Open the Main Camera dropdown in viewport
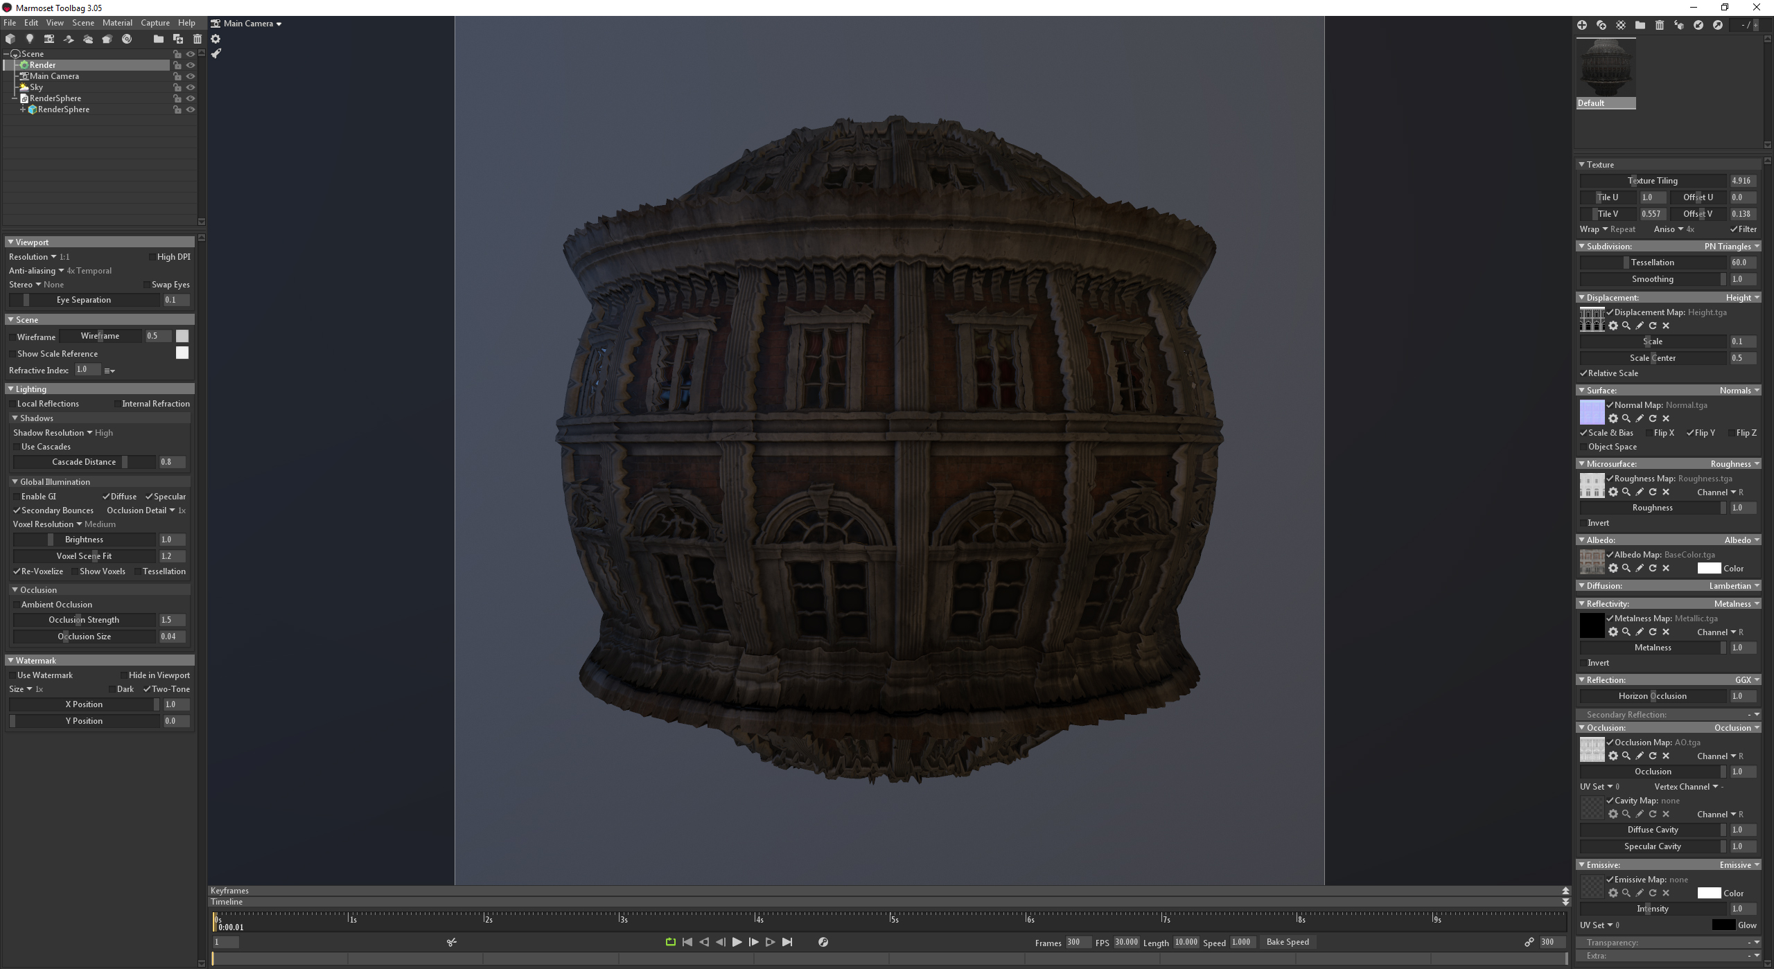1774x969 pixels. click(x=252, y=24)
